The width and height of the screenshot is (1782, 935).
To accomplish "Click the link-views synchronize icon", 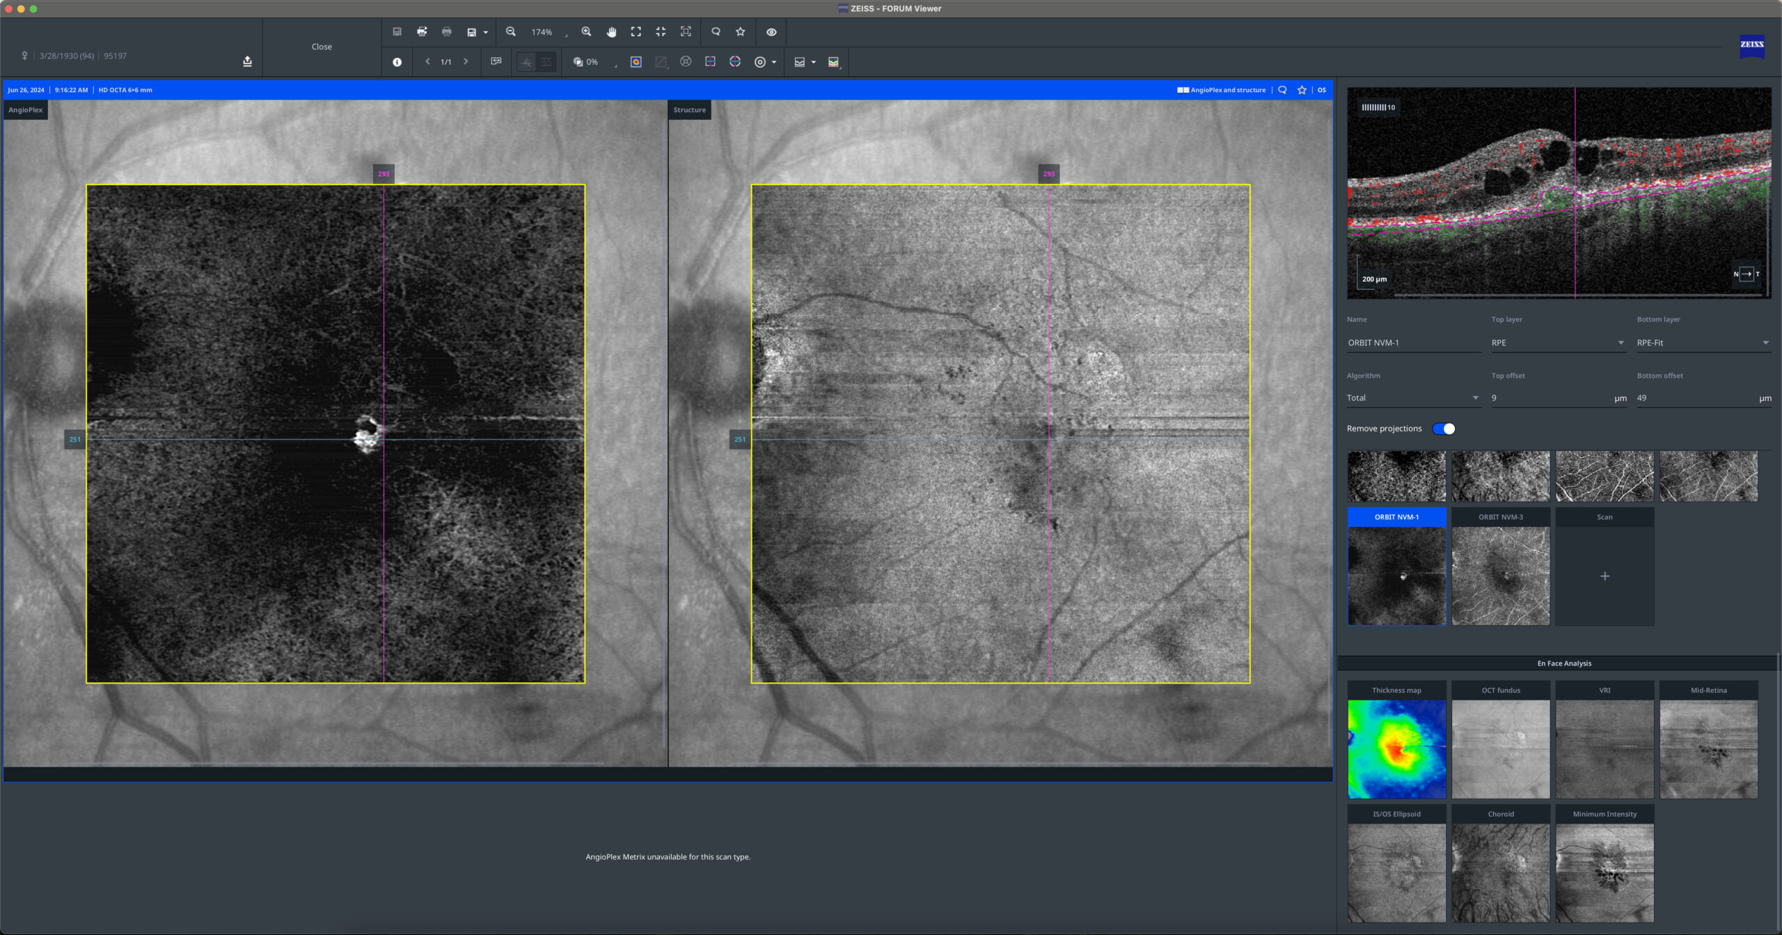I will click(496, 62).
